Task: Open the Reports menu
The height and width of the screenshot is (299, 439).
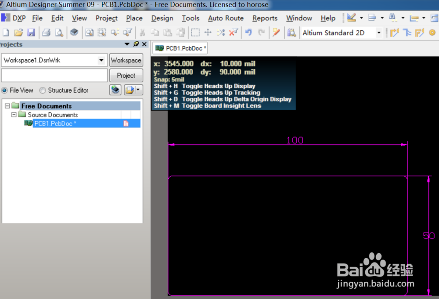Action: point(265,18)
